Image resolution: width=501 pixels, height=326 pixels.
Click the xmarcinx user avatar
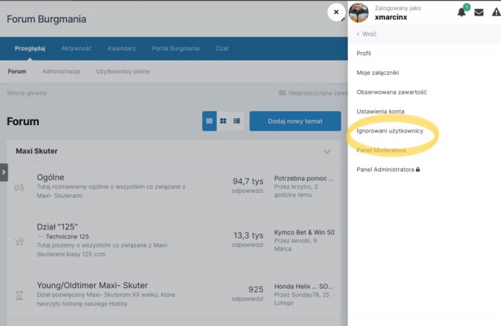(x=359, y=13)
